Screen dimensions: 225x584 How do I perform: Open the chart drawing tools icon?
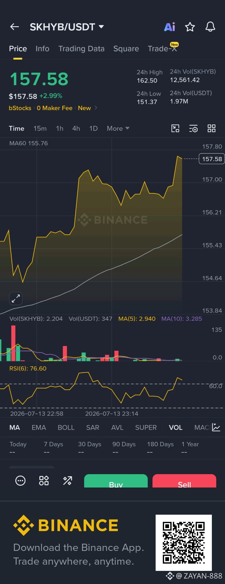(175, 128)
